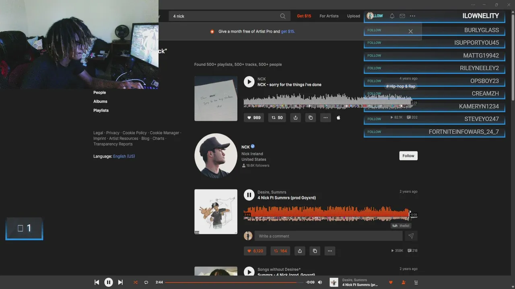
Task: Click the volume speaker icon
Action: point(320,282)
